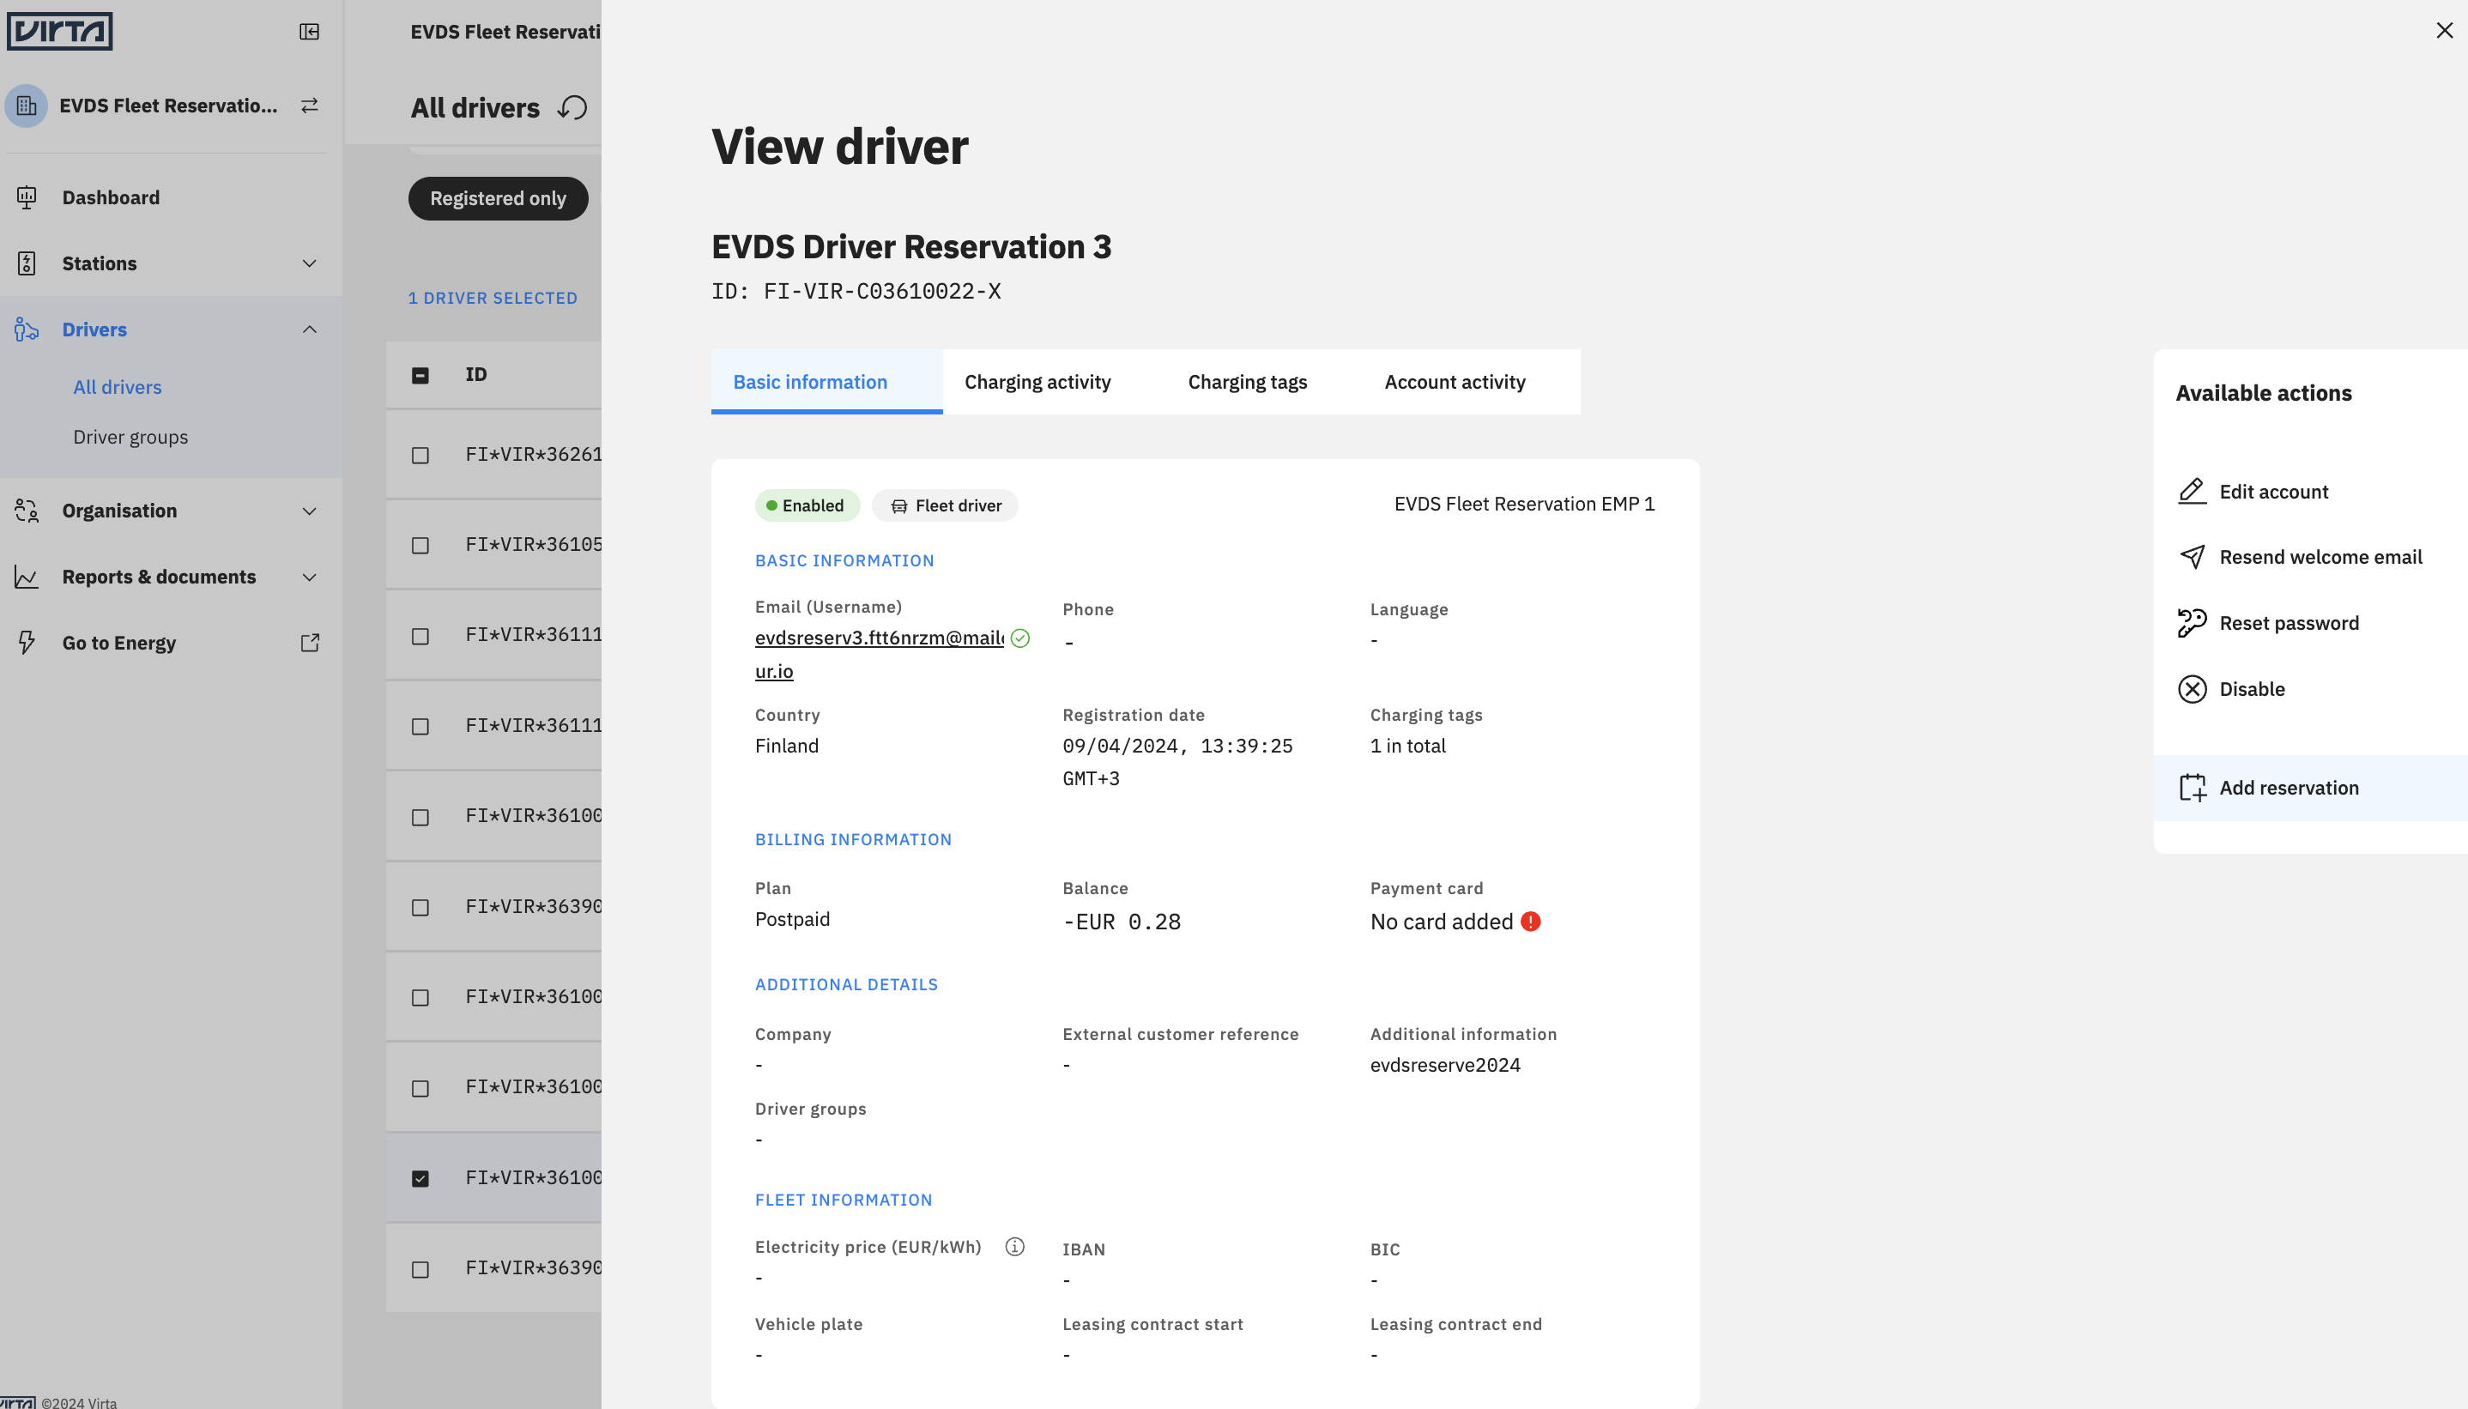Click the circled X Disable icon
Screen dimensions: 2468x1409
(x=2193, y=689)
